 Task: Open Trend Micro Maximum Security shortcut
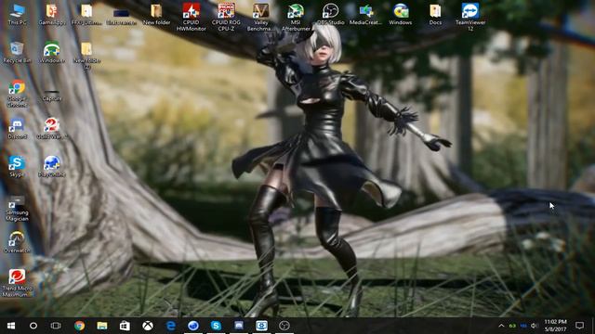pyautogui.click(x=17, y=283)
